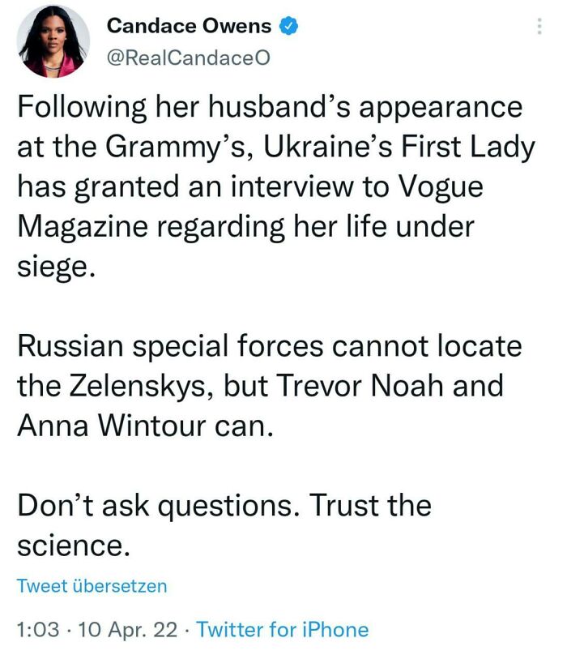
Task: Click the "Twitter for iPhone" source label
Action: coord(285,627)
